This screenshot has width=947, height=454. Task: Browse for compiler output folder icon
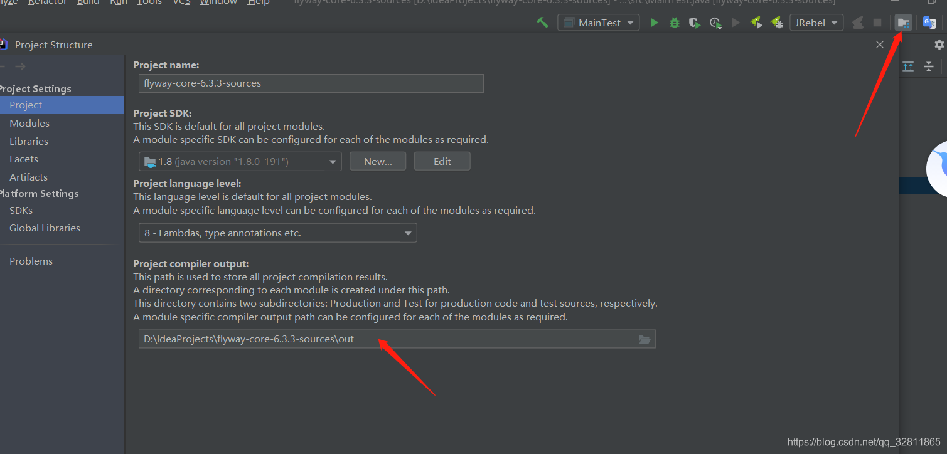(645, 339)
